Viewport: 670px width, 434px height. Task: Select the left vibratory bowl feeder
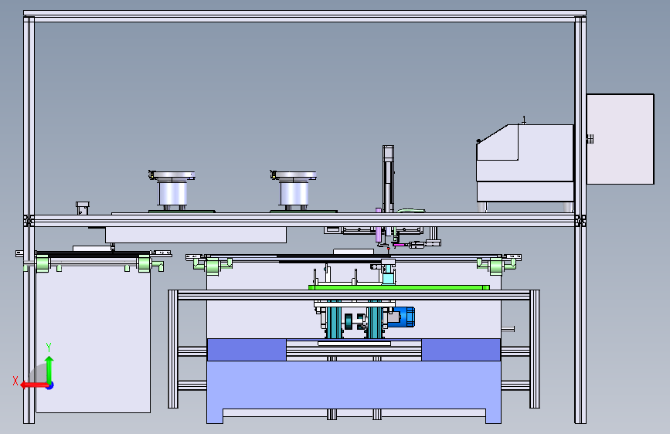tap(172, 191)
